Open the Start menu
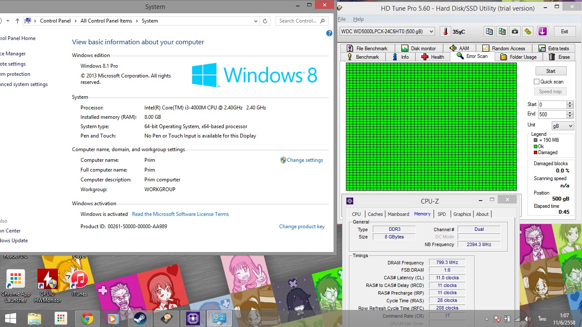582x327 pixels. pos(11,318)
